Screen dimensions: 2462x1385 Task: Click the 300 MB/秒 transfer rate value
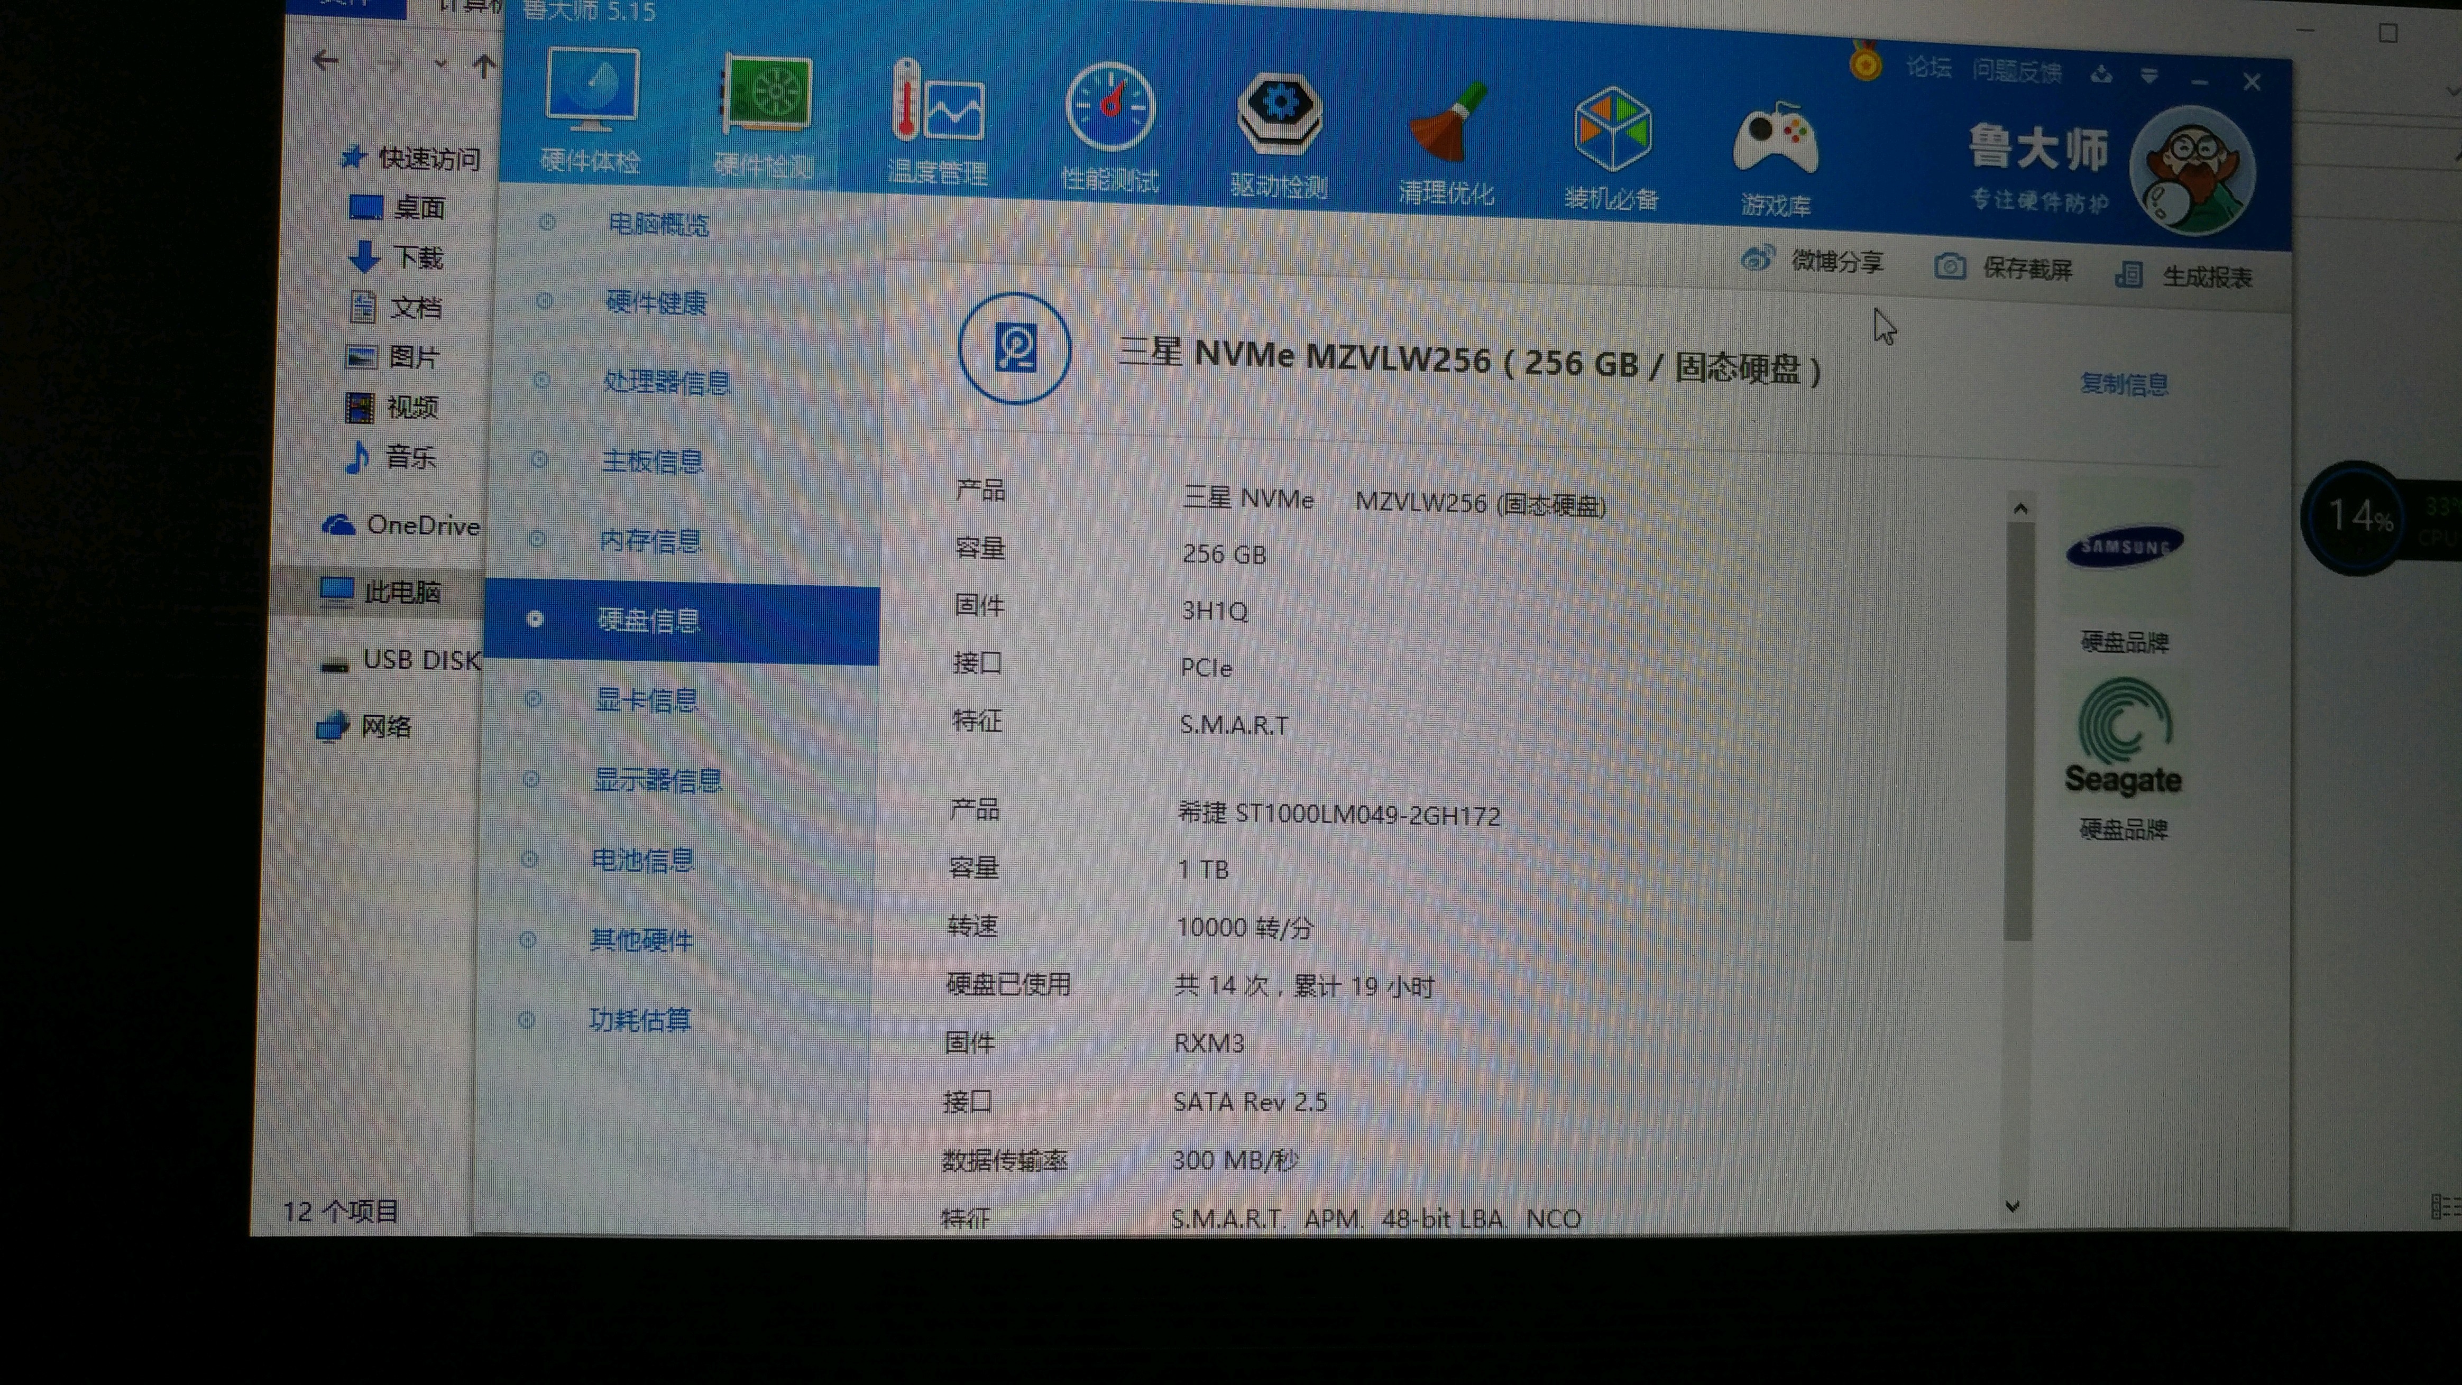pyautogui.click(x=1235, y=1160)
